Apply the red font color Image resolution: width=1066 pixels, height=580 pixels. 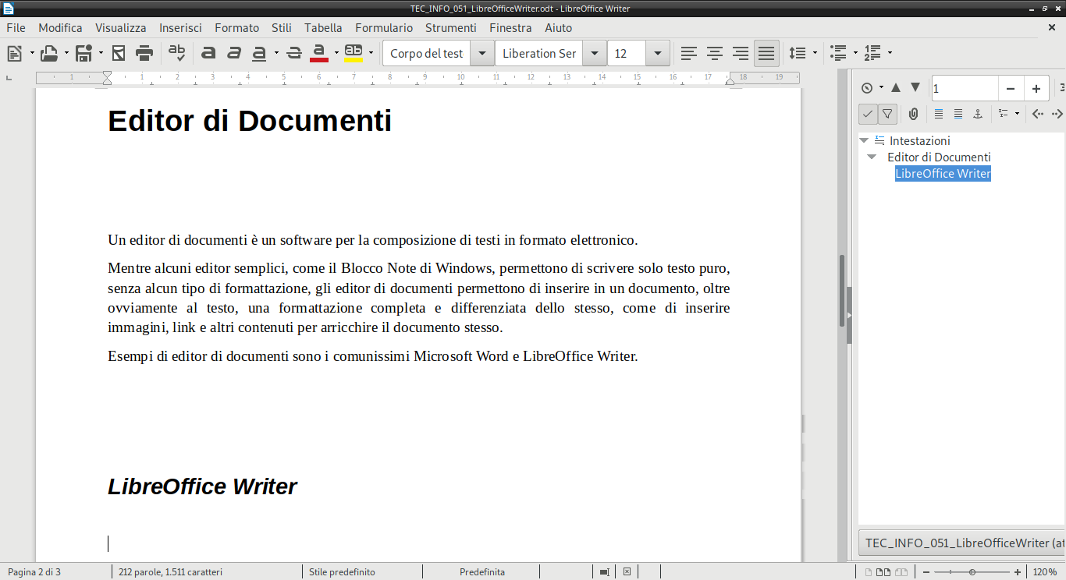pos(319,53)
